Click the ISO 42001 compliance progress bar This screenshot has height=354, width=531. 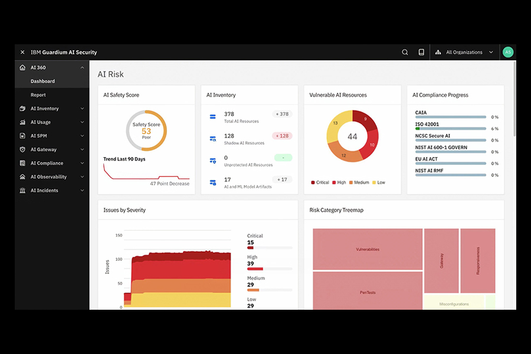click(450, 128)
